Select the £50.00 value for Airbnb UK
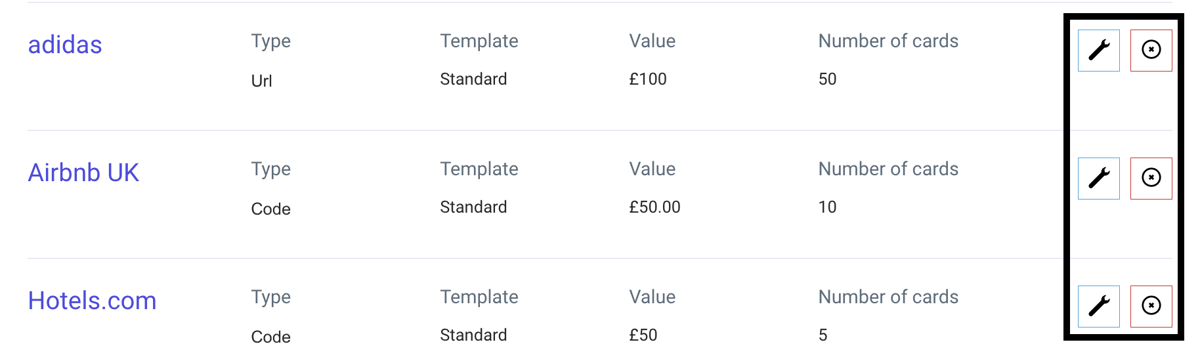 pyautogui.click(x=654, y=207)
